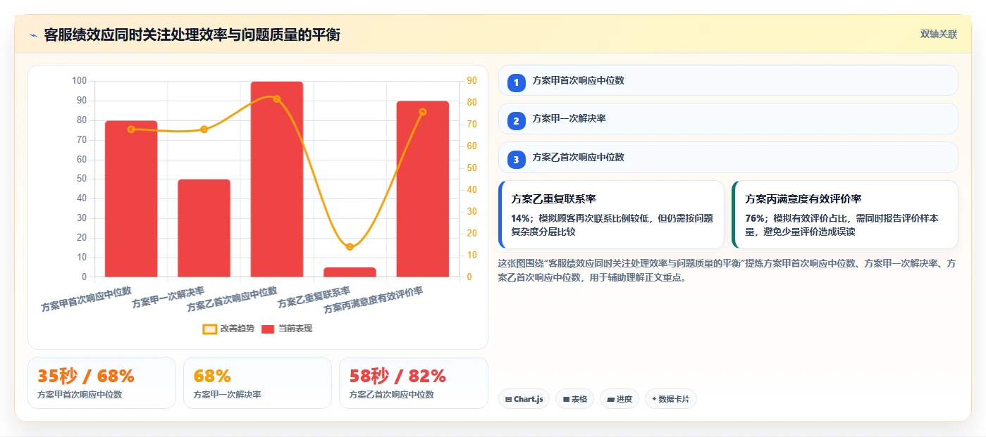Click the number 1 badge
Screen dimensions: 986x437
tap(517, 82)
